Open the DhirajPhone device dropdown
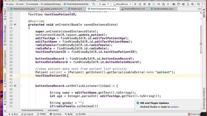Screen dimensions: 207x116 [122, 4]
